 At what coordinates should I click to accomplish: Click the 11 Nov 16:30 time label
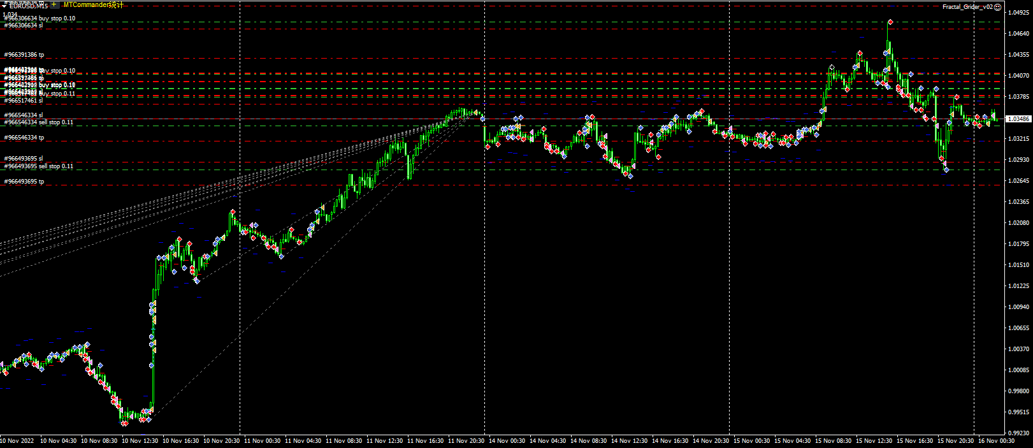click(426, 441)
